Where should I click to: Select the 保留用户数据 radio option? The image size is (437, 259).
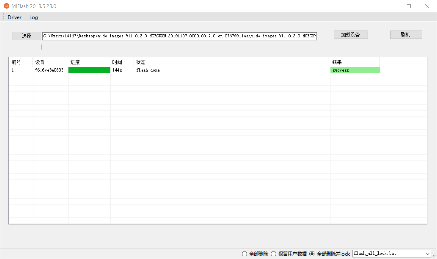pos(289,254)
